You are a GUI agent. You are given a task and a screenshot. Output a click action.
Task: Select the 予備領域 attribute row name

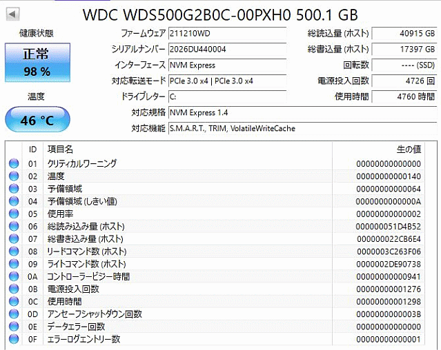65,189
